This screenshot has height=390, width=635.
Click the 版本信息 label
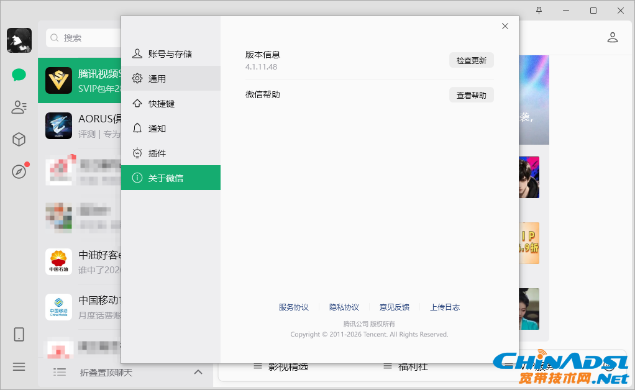(263, 55)
